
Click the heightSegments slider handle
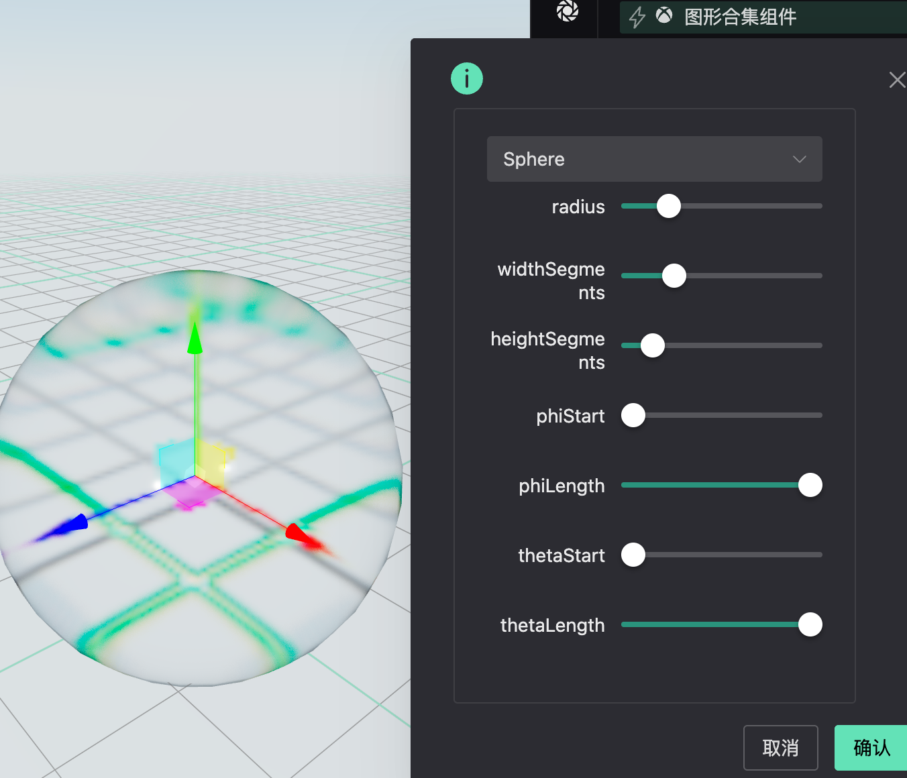coord(653,345)
